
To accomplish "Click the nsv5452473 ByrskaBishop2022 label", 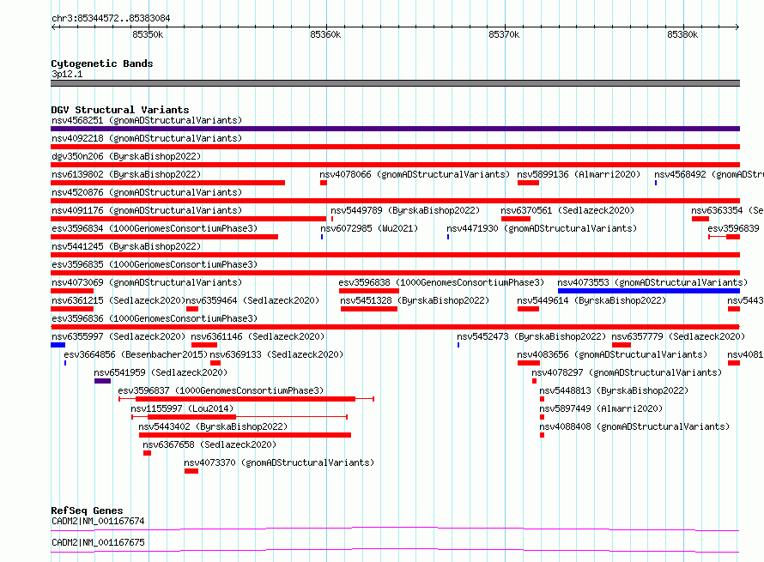I will tap(531, 336).
